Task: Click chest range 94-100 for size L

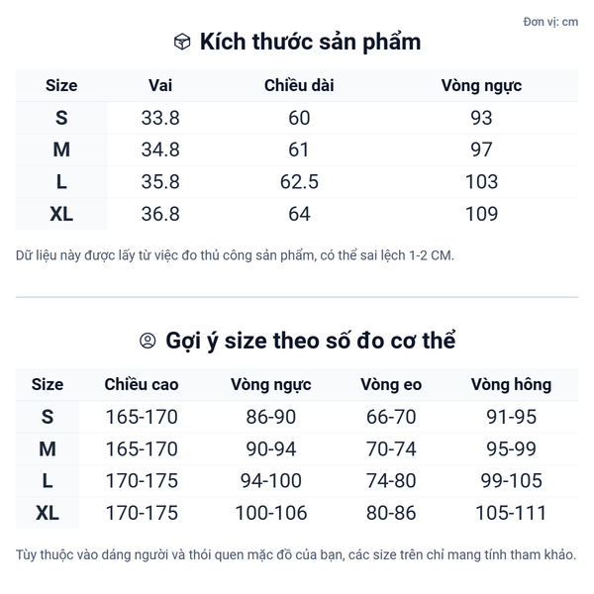Action: 271,481
